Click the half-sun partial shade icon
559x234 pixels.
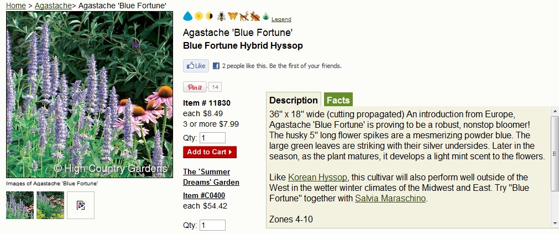[209, 16]
